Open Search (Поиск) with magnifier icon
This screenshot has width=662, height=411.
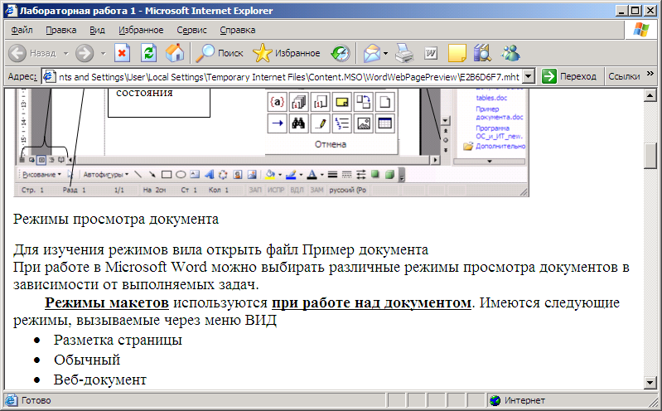[x=220, y=53]
